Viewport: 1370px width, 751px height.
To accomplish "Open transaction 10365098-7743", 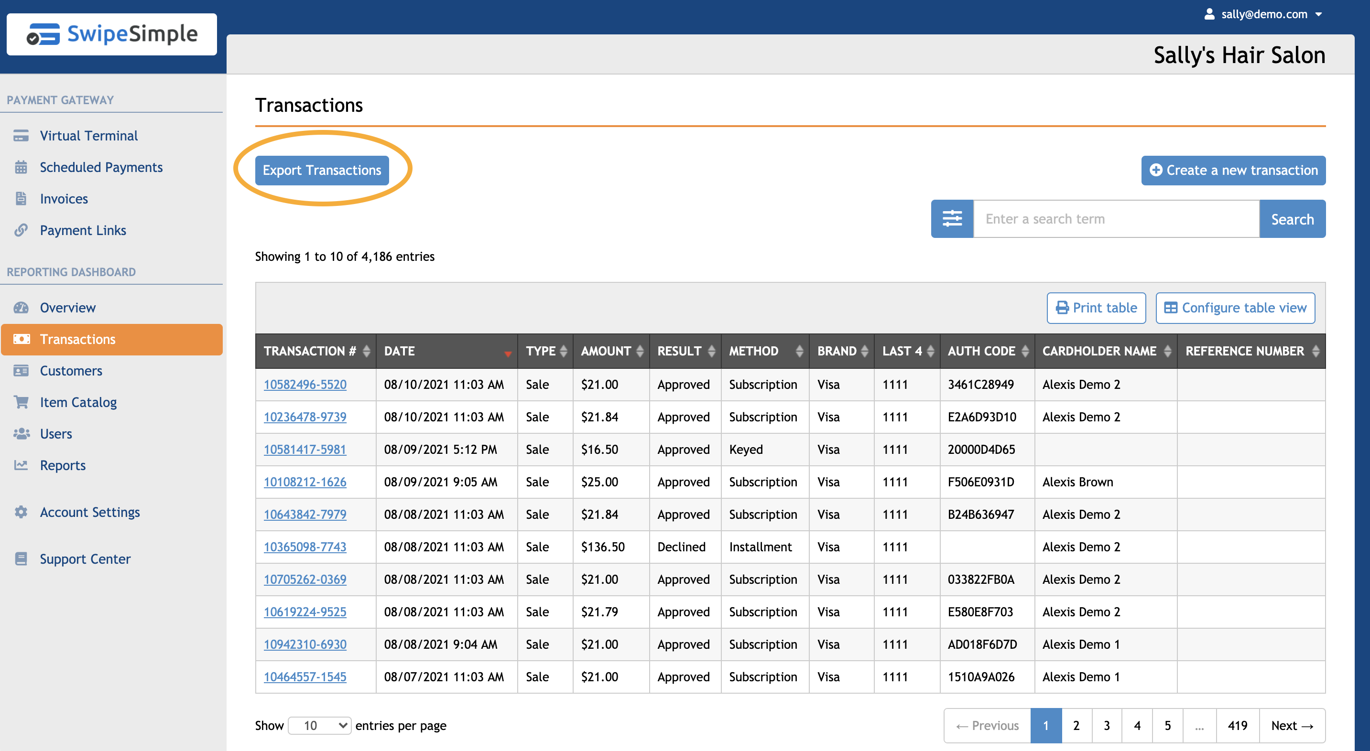I will click(305, 547).
